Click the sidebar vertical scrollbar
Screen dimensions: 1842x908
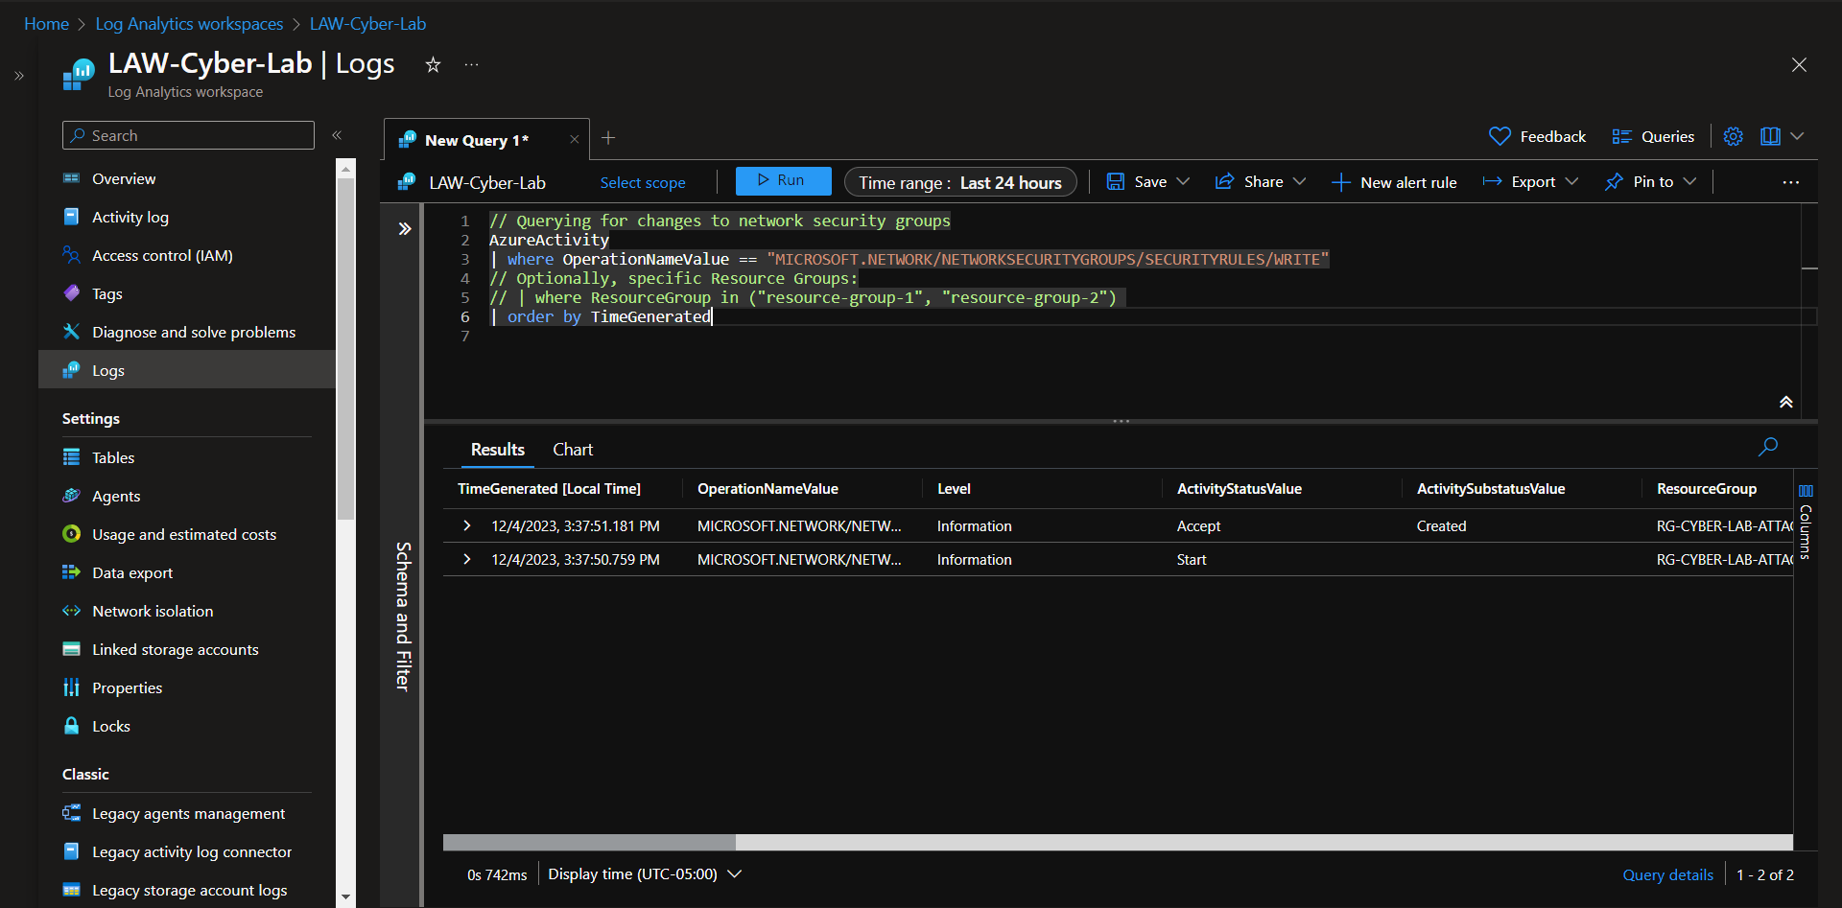pyautogui.click(x=345, y=347)
